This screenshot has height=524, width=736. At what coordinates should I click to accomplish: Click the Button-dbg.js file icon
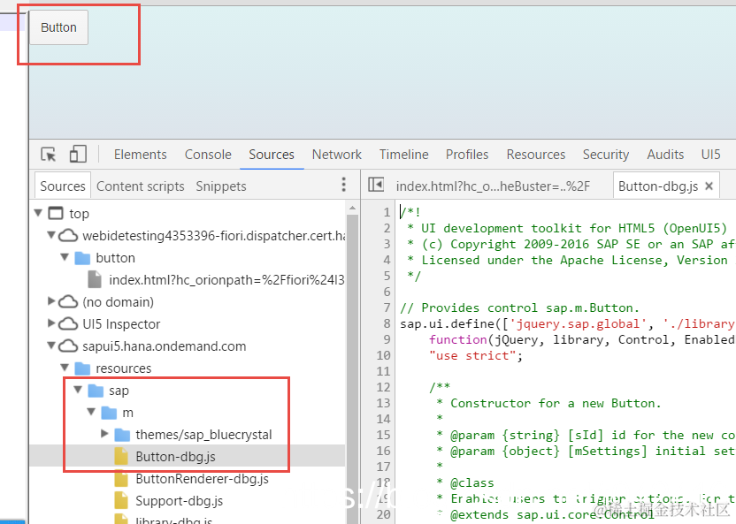click(121, 456)
